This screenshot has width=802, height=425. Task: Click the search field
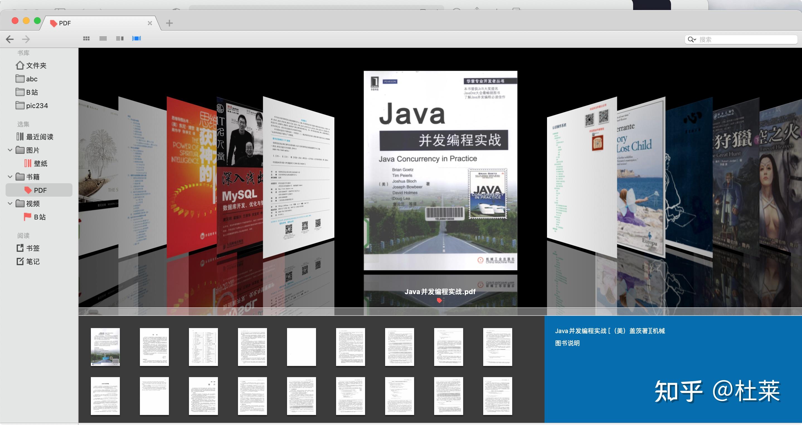[x=741, y=40]
